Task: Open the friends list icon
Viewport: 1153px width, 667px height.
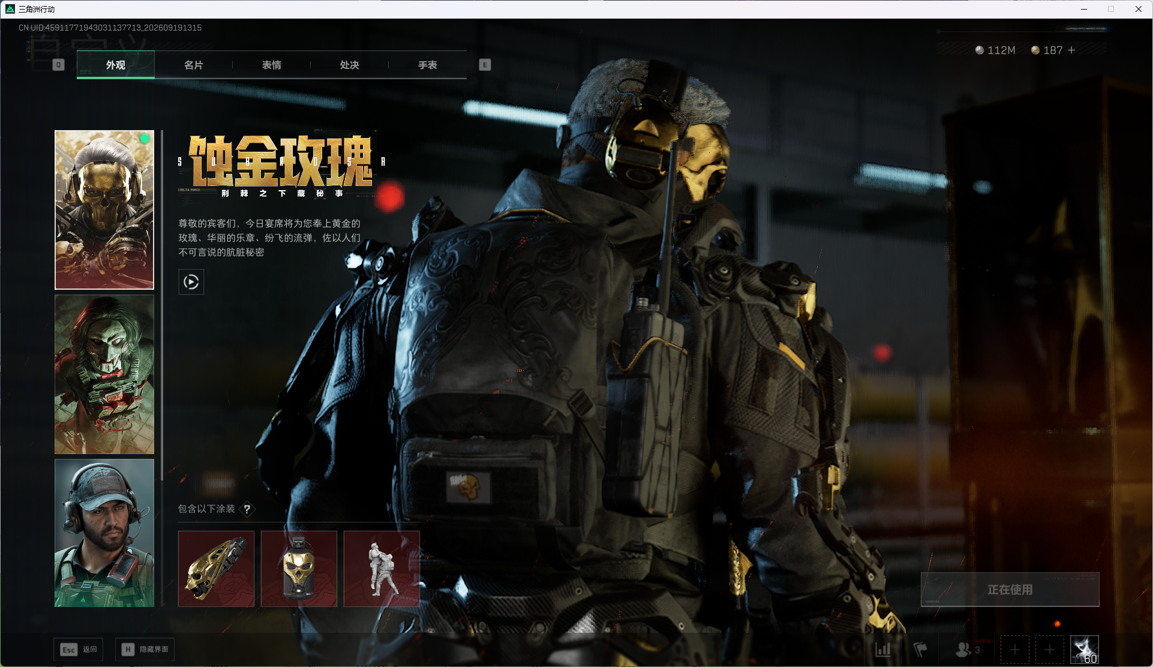Action: (x=963, y=650)
